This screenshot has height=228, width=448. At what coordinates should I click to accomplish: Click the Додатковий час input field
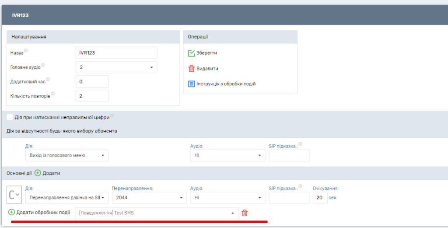coord(92,81)
